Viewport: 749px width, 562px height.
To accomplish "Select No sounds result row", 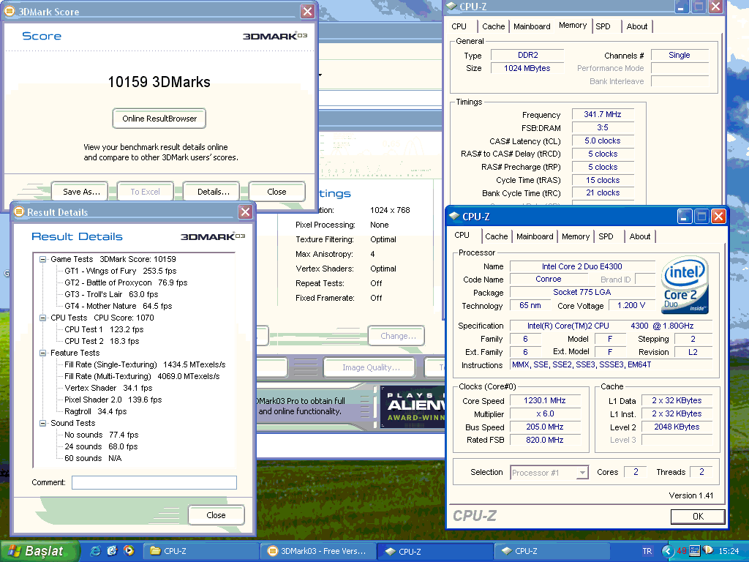I will pos(101,435).
